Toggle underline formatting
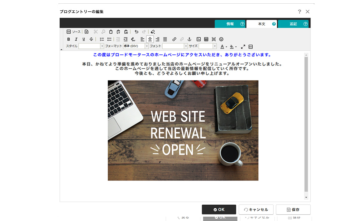 (x=84, y=39)
